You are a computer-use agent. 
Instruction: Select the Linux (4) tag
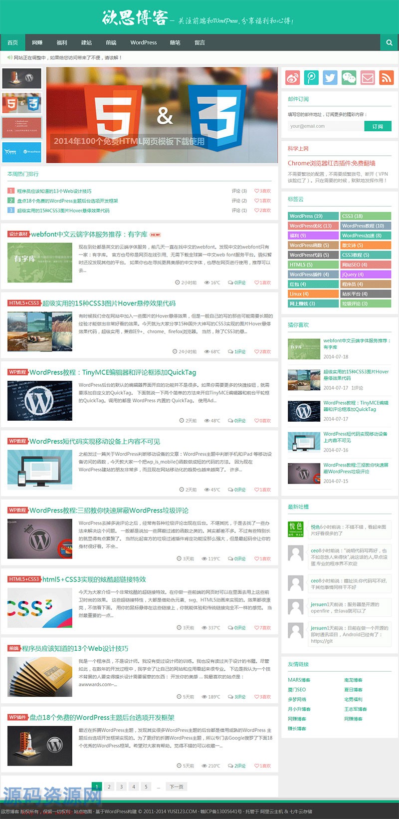click(314, 294)
